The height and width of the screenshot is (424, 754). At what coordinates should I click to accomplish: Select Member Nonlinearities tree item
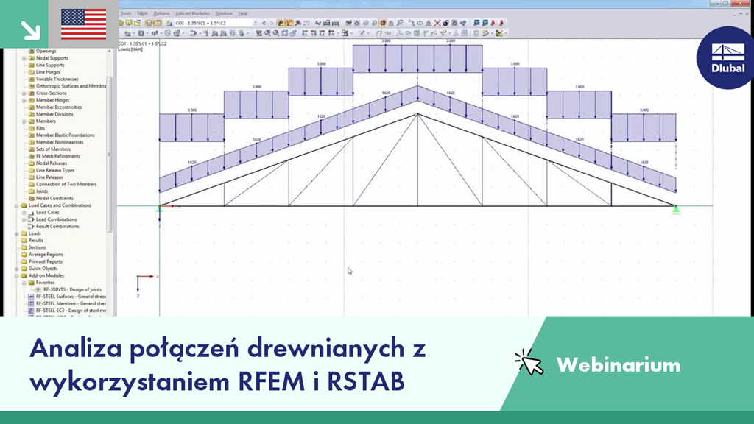(60, 142)
